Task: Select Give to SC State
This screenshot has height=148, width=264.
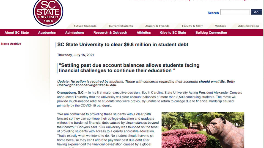Action: [173, 33]
